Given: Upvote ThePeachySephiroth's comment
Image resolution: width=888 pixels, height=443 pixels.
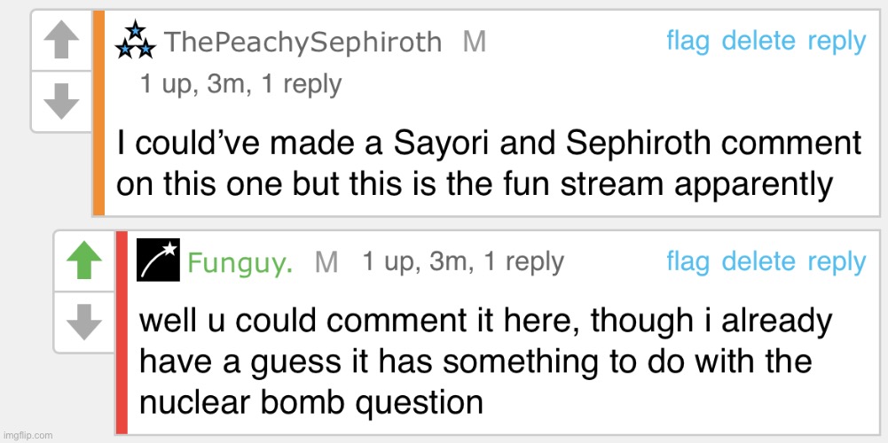Looking at the screenshot, I should [60, 42].
